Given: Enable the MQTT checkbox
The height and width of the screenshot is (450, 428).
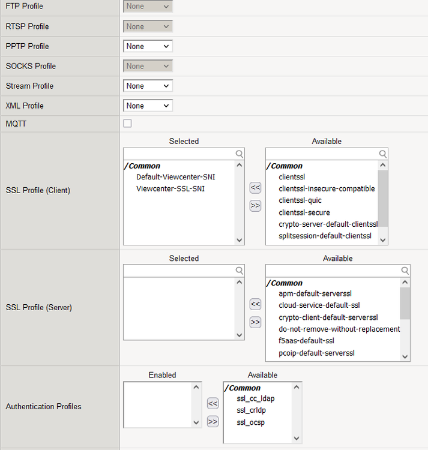Looking at the screenshot, I should (x=127, y=124).
